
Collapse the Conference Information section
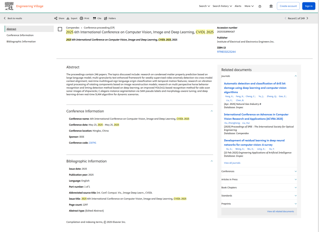point(212,111)
